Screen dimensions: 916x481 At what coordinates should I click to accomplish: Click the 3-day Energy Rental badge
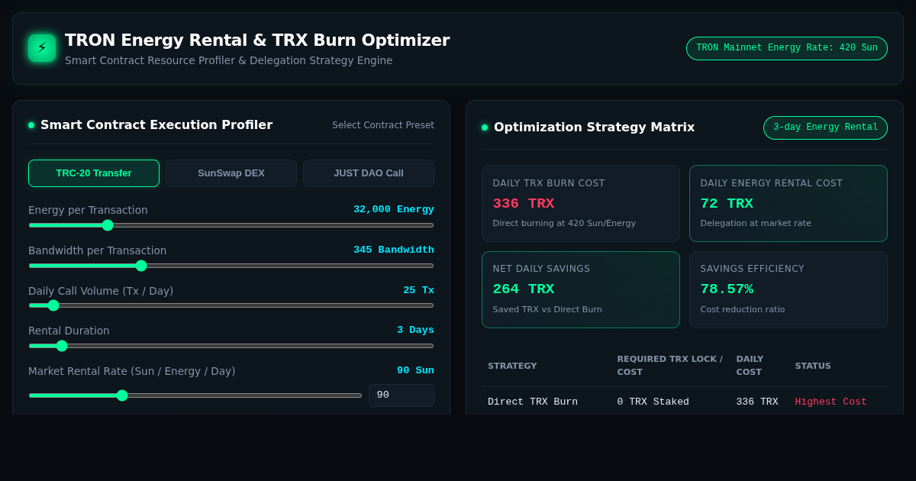[825, 128]
